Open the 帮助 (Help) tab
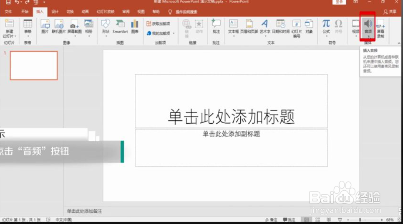The height and width of the screenshot is (224, 403). pos(156,12)
